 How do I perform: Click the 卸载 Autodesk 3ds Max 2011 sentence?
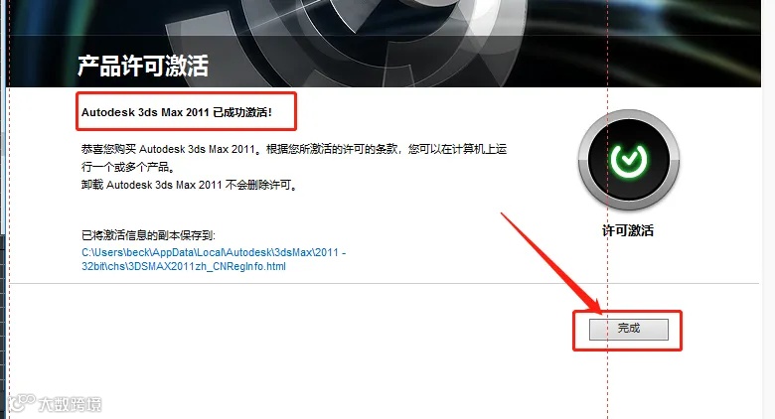pos(190,185)
